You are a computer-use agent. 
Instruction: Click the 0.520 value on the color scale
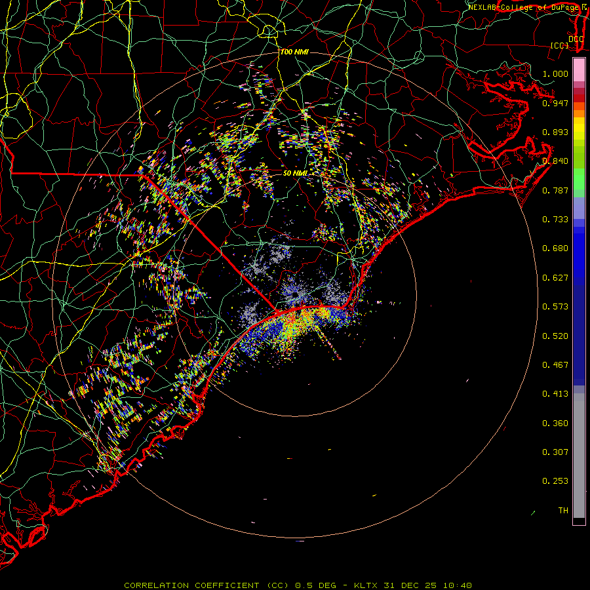555,336
